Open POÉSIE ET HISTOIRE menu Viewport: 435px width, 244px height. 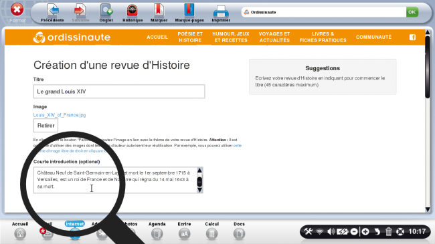coord(190,37)
